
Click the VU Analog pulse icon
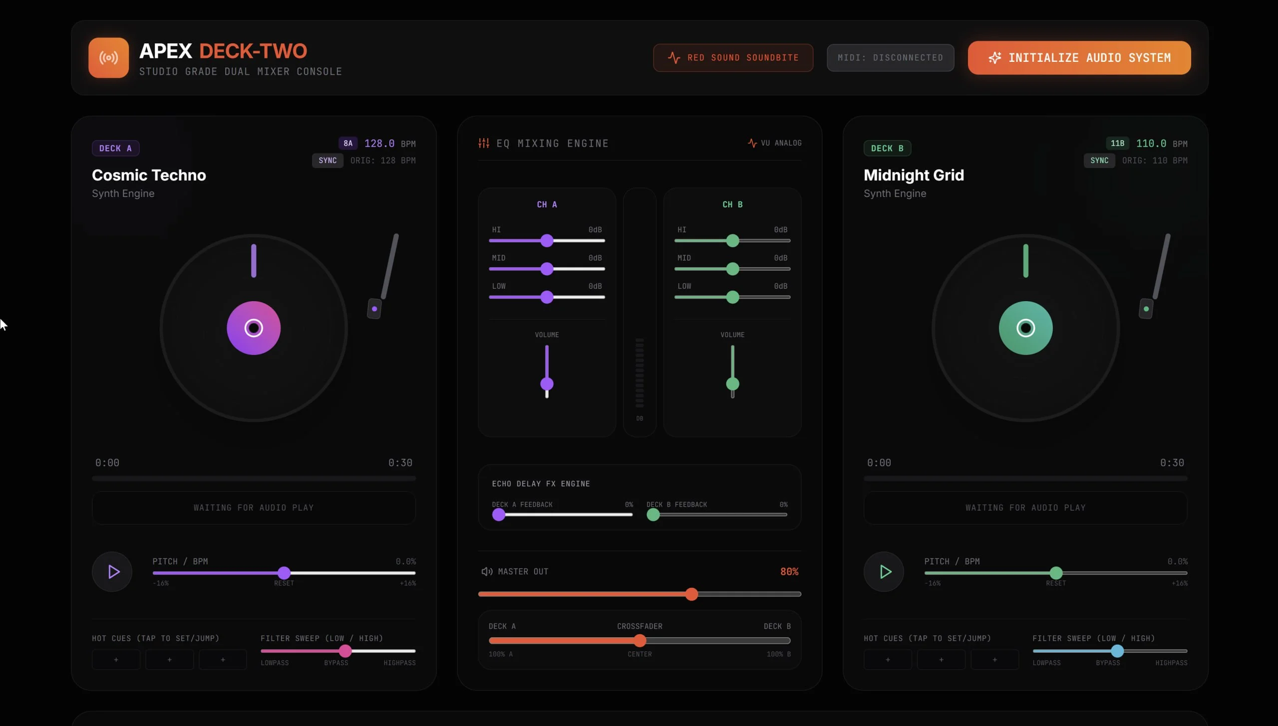pos(752,143)
